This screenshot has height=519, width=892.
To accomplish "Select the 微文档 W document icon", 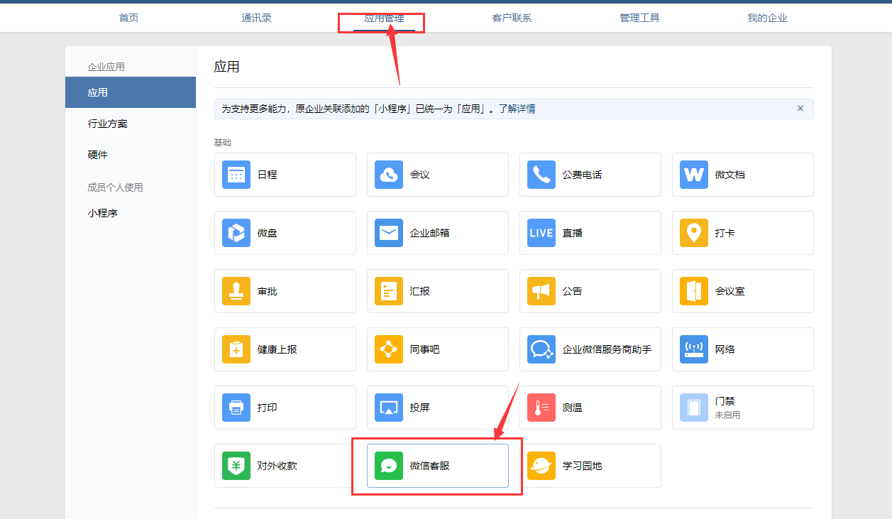I will [694, 175].
